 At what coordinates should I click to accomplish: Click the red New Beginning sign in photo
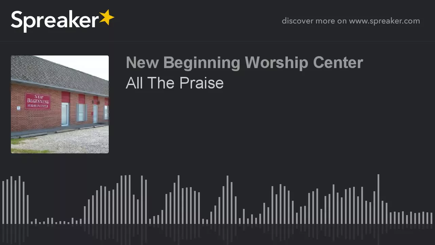(38, 101)
